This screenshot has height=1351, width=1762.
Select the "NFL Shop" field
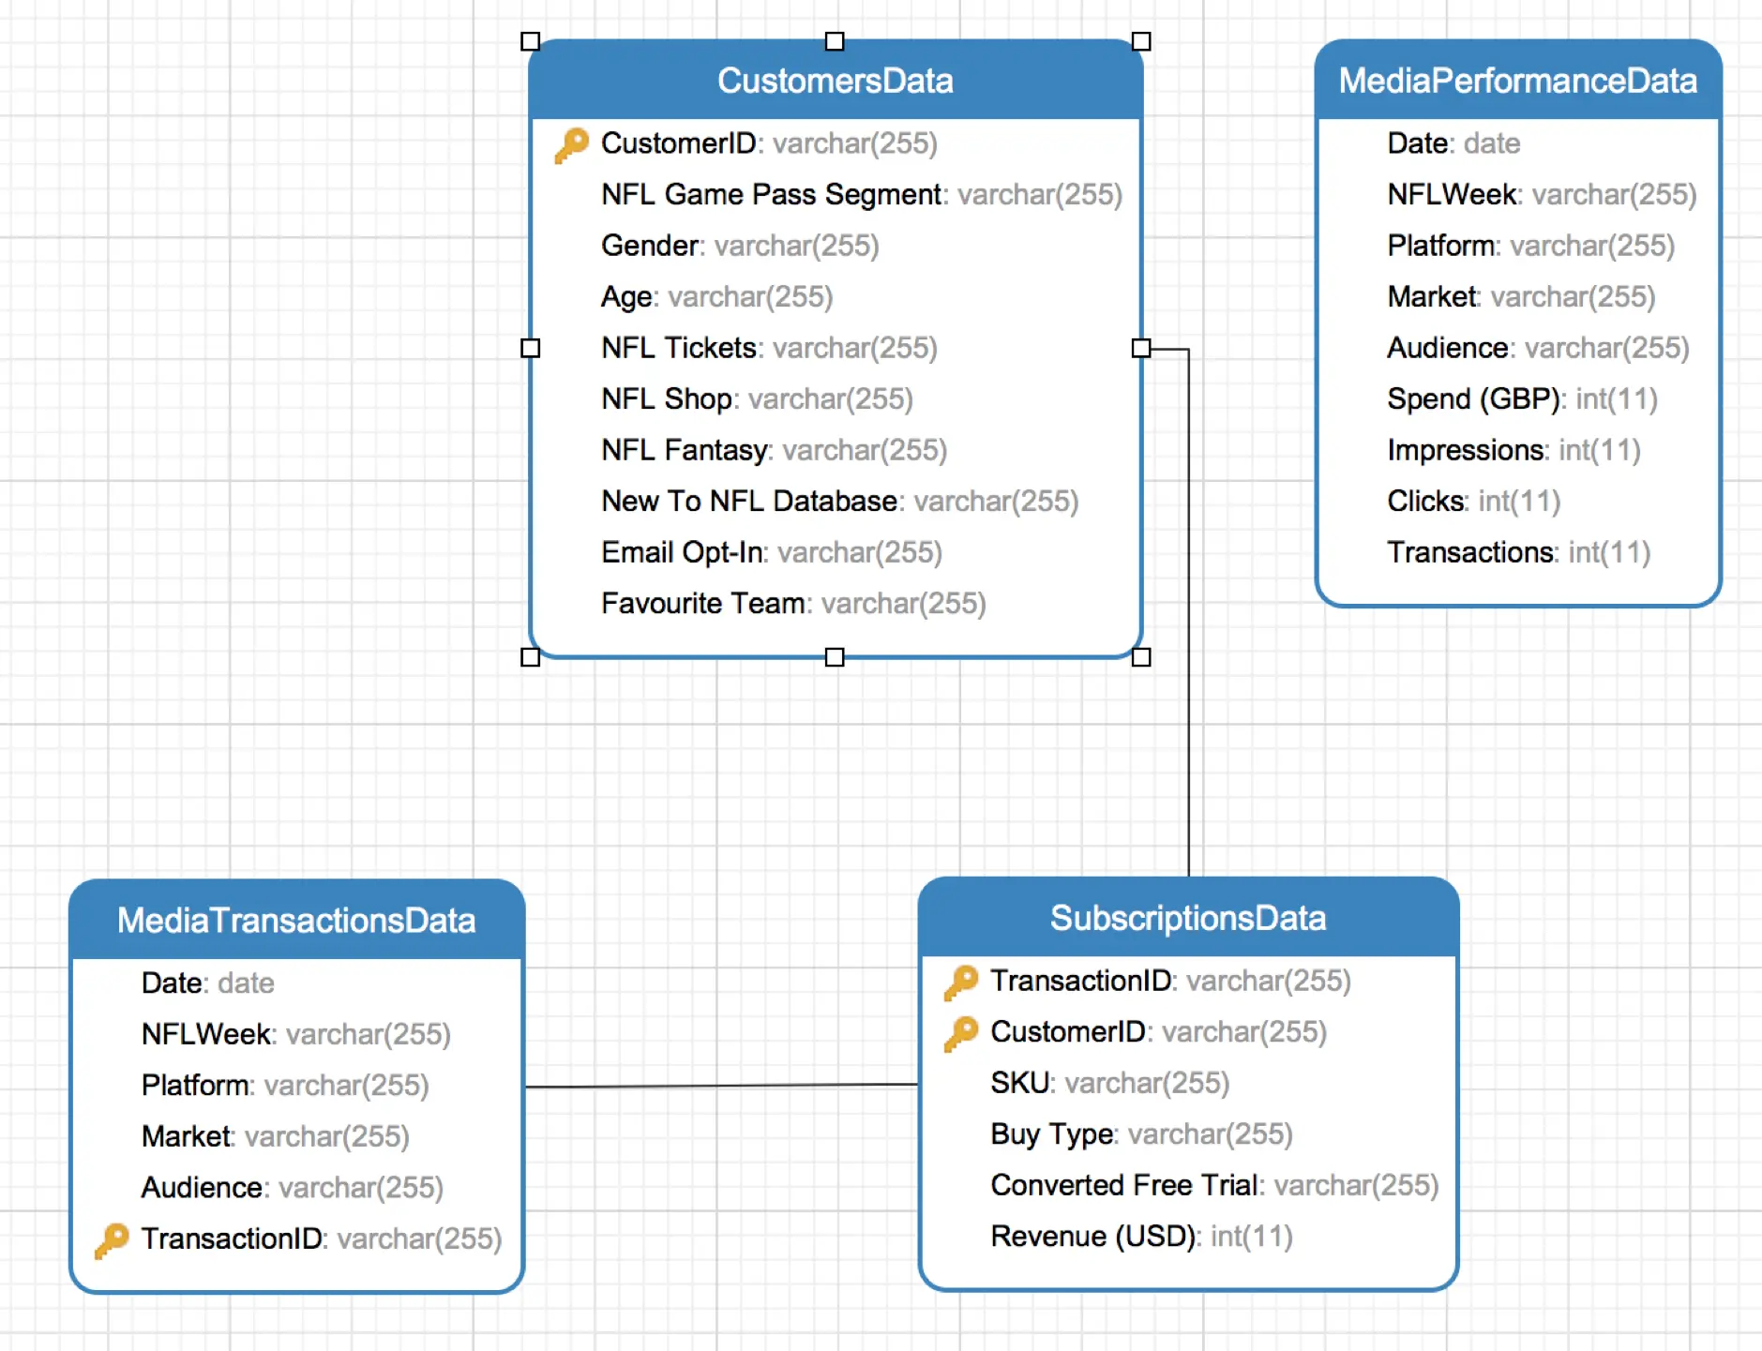757,399
